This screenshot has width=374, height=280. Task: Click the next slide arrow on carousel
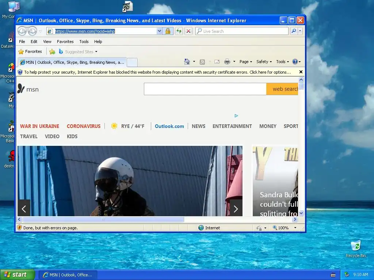tap(236, 209)
